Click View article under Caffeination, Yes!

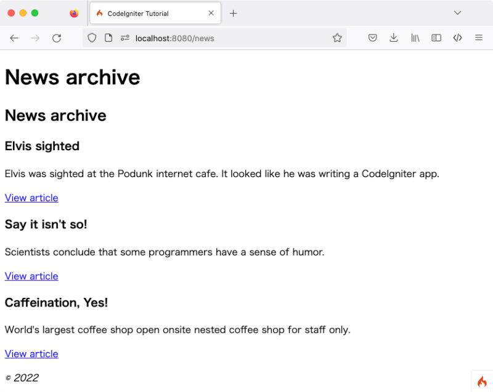(x=31, y=354)
